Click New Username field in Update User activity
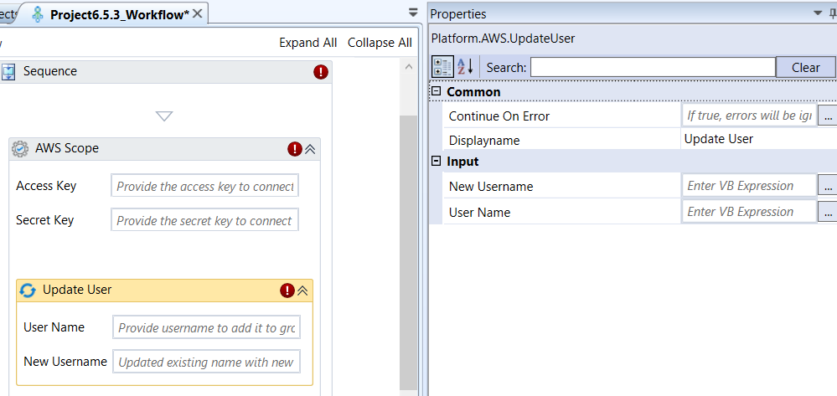837x396 pixels. [207, 362]
